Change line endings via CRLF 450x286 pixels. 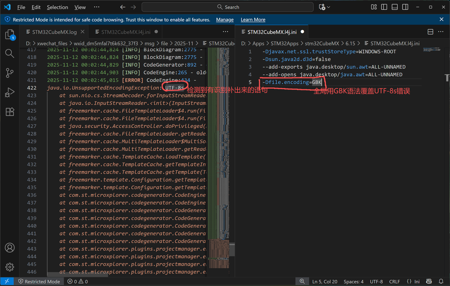point(395,282)
